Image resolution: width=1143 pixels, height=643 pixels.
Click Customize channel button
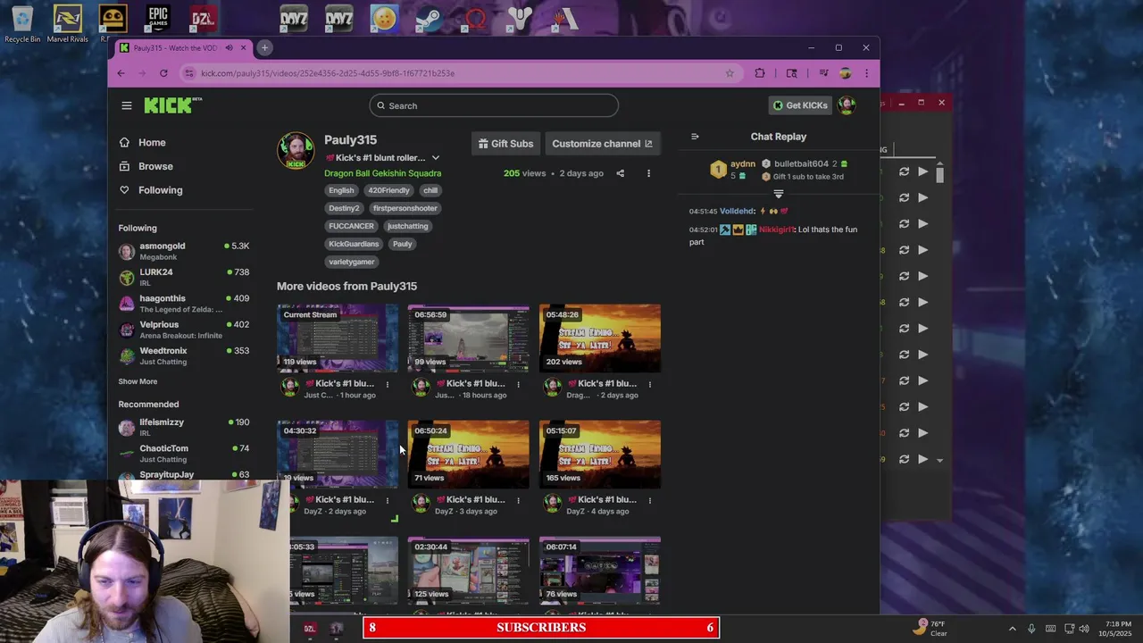pyautogui.click(x=602, y=144)
